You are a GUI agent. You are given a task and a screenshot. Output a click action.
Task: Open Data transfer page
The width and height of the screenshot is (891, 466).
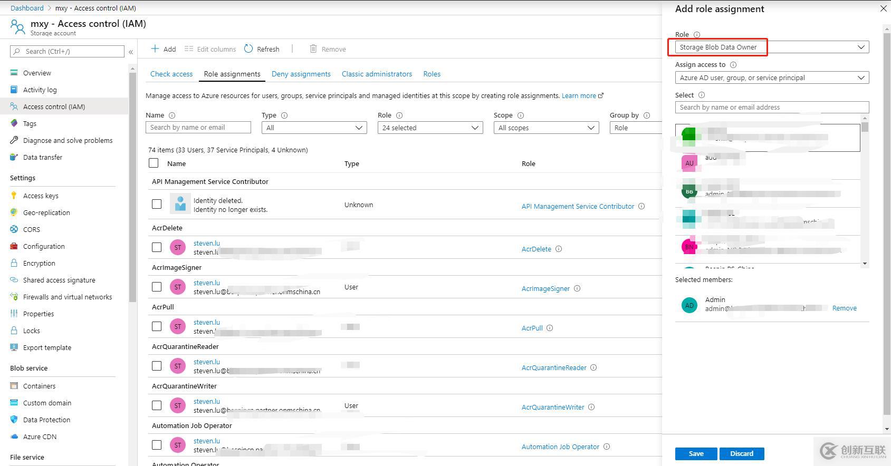tap(42, 157)
